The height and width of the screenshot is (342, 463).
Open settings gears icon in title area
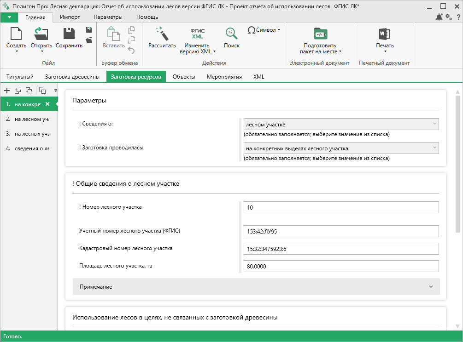(449, 17)
